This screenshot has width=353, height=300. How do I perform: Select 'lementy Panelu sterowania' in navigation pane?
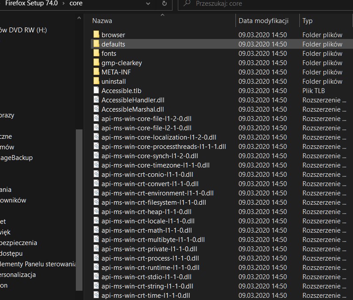38,264
